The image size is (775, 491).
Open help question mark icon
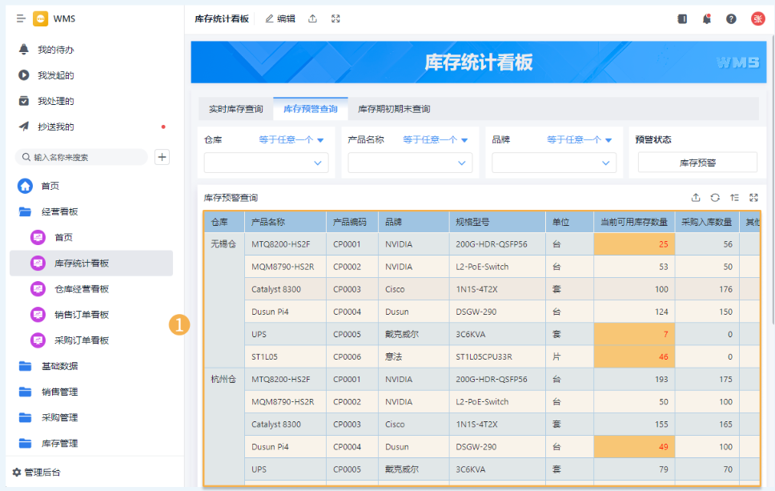(x=731, y=18)
